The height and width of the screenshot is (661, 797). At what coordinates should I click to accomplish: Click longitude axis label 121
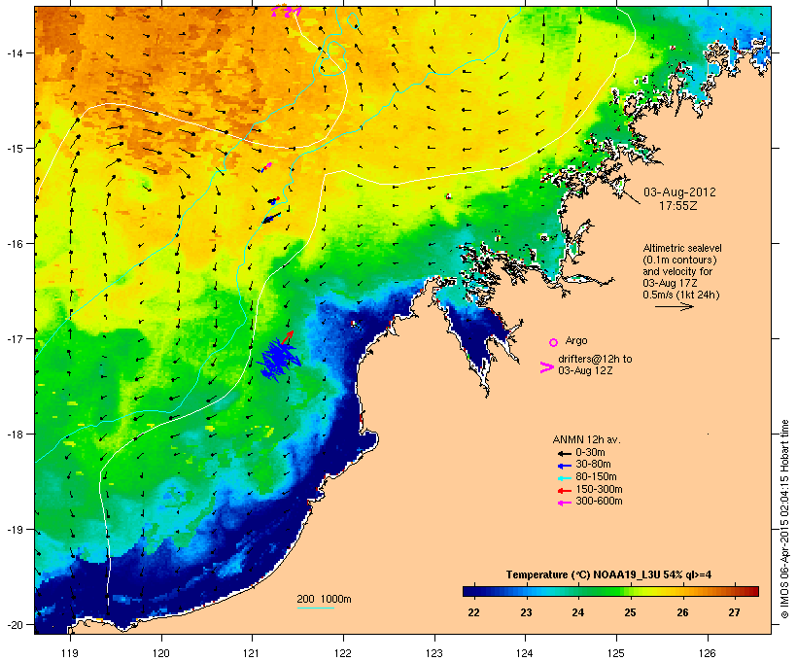[x=252, y=653]
